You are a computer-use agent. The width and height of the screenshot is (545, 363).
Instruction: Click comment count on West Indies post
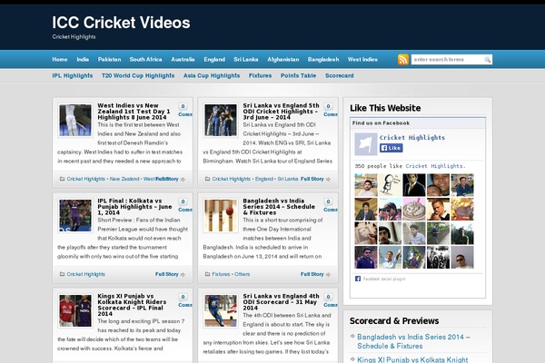183,106
